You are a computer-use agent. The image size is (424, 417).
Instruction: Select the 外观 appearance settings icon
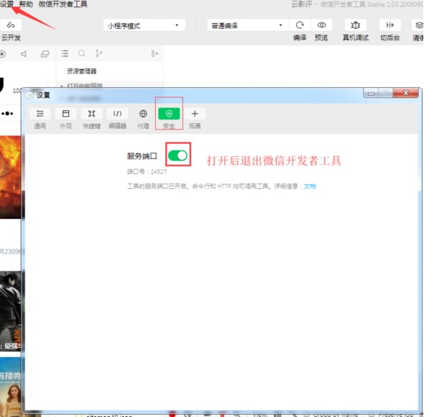point(66,114)
